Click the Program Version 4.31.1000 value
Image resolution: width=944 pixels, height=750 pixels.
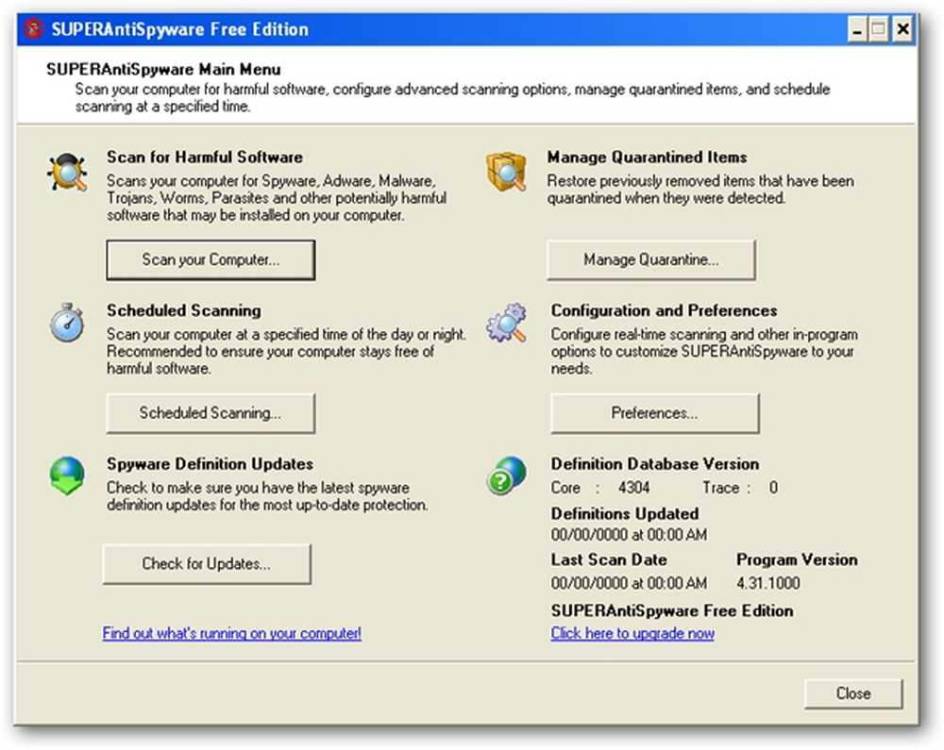point(768,583)
